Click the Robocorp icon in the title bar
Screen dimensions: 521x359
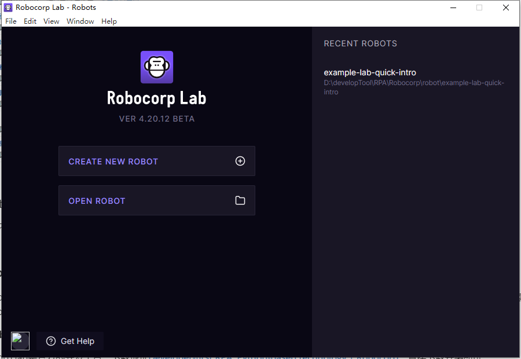tap(7, 7)
